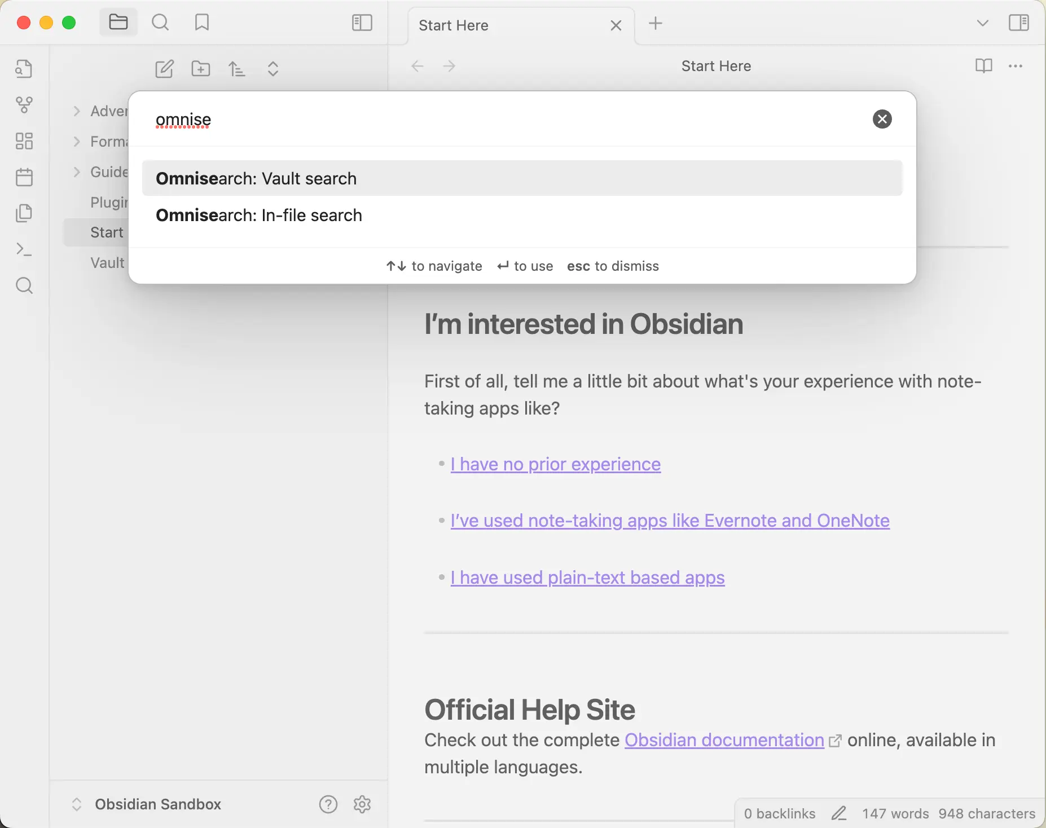Create a new folder icon
Screen dimensions: 1046x828
click(200, 69)
